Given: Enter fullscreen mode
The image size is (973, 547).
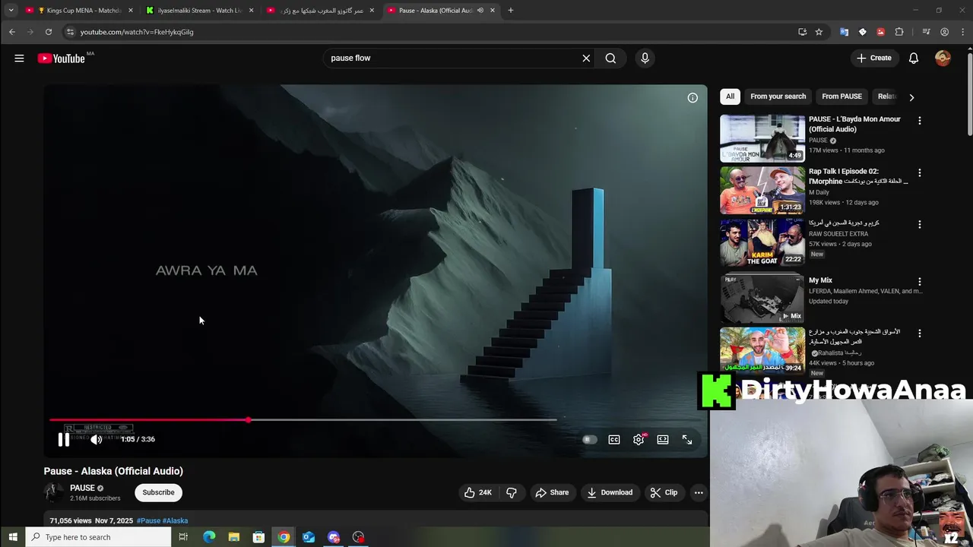Looking at the screenshot, I should coord(687,439).
